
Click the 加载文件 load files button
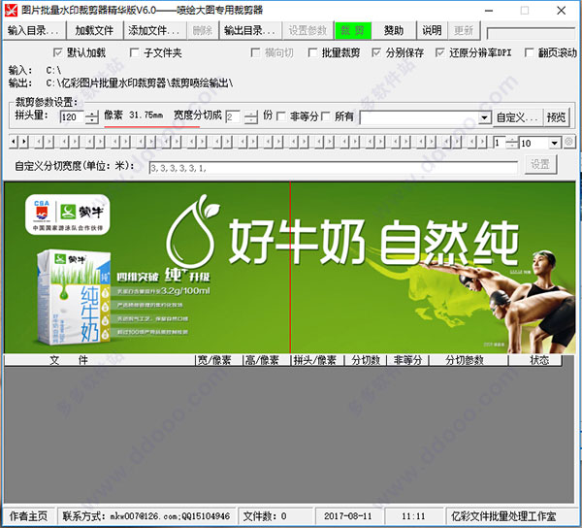[94, 30]
